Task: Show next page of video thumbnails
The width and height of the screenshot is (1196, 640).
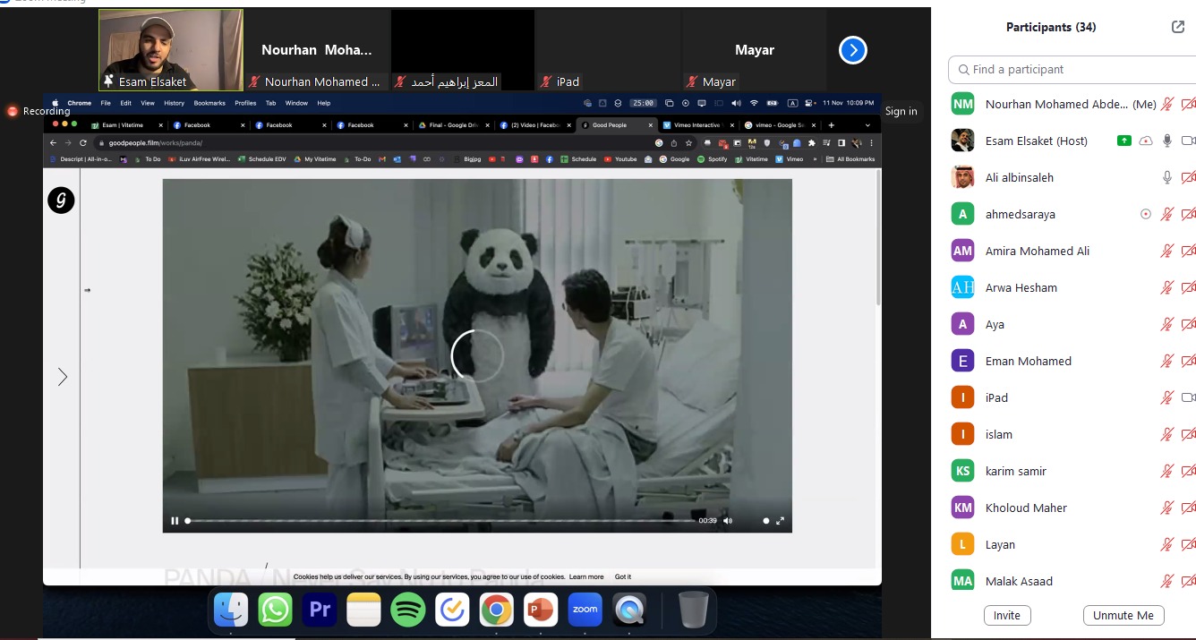Action: (853, 50)
